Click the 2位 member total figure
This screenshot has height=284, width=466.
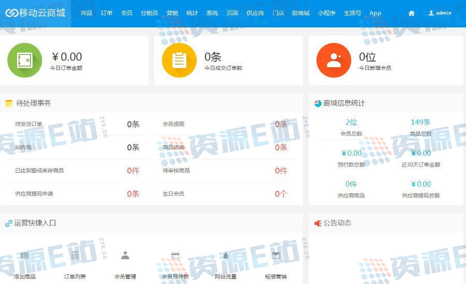coord(351,123)
